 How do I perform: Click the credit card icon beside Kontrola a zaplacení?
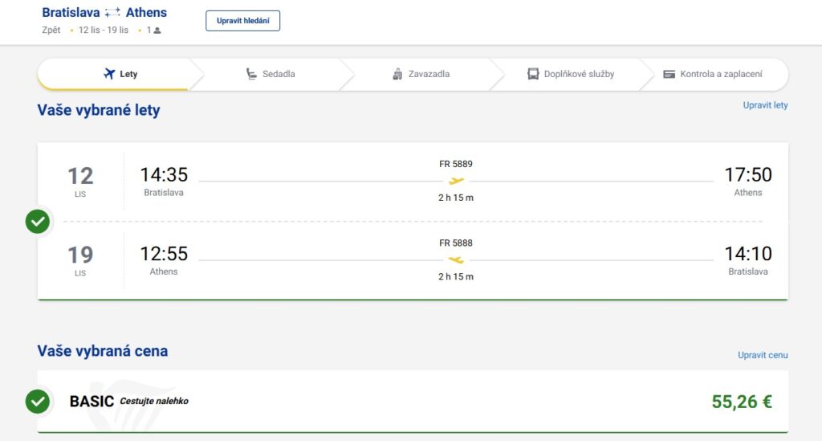pyautogui.click(x=669, y=74)
